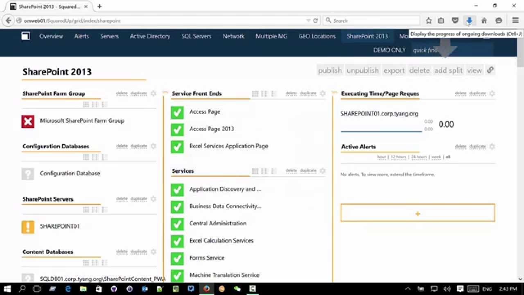Click the publish button
The image size is (524, 295).
[x=330, y=70]
